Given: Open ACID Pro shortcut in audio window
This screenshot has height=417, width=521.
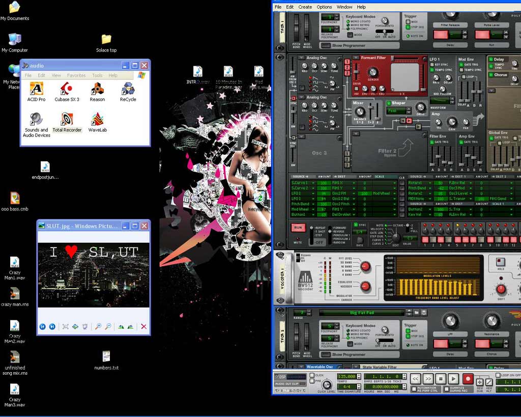Looking at the screenshot, I should (36, 92).
